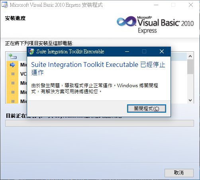Click the Visual Basic 2010 Express logo
Viewport: 200px width, 180px height.
[x=155, y=25]
